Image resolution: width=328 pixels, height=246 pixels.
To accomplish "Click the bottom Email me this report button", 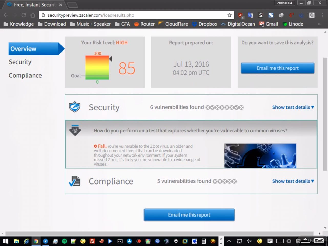I will (x=189, y=215).
